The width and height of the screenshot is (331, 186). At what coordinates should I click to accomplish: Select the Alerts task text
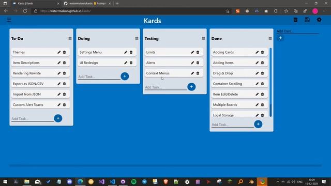[x=151, y=63]
